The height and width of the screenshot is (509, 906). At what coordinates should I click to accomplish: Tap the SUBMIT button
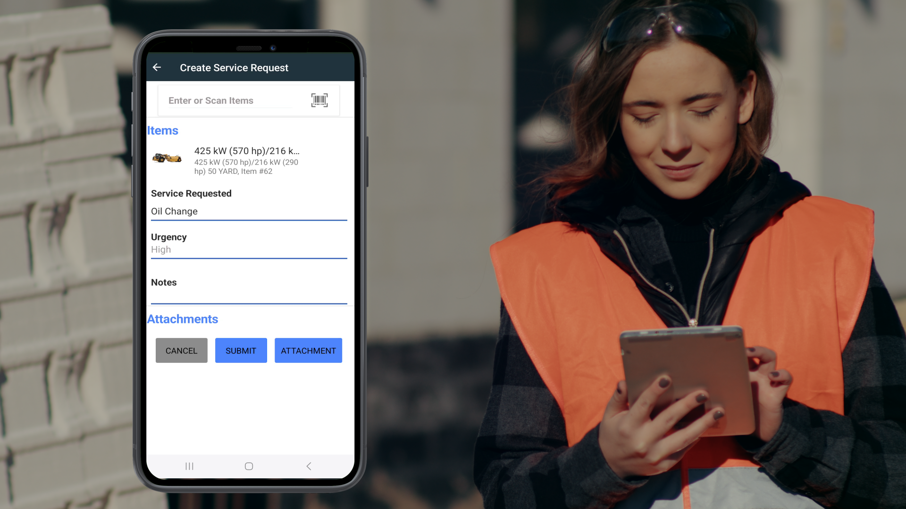click(241, 351)
